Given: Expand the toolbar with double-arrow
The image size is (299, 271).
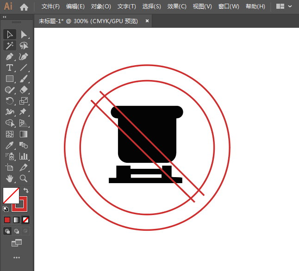Looking at the screenshot, I should click(x=5, y=17).
